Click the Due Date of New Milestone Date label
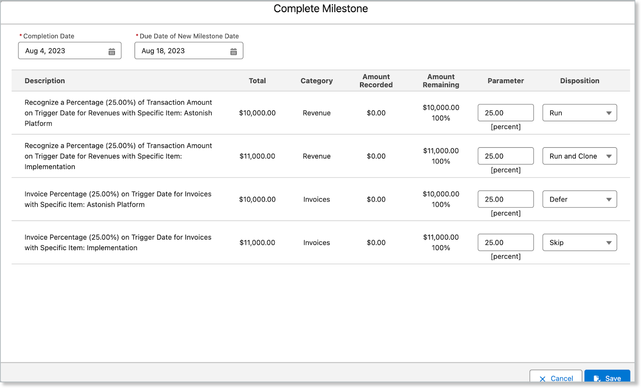641x388 pixels. [189, 36]
